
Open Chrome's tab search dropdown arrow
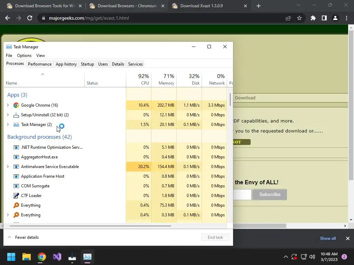pyautogui.click(x=298, y=5)
